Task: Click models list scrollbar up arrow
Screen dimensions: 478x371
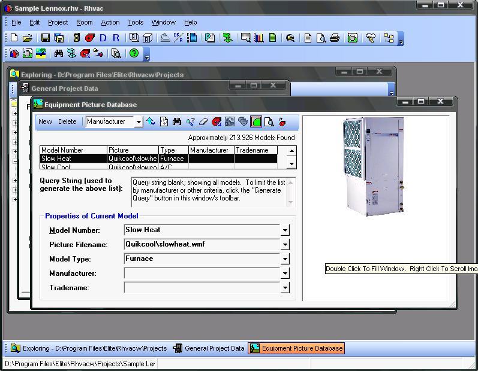Action: [291, 151]
